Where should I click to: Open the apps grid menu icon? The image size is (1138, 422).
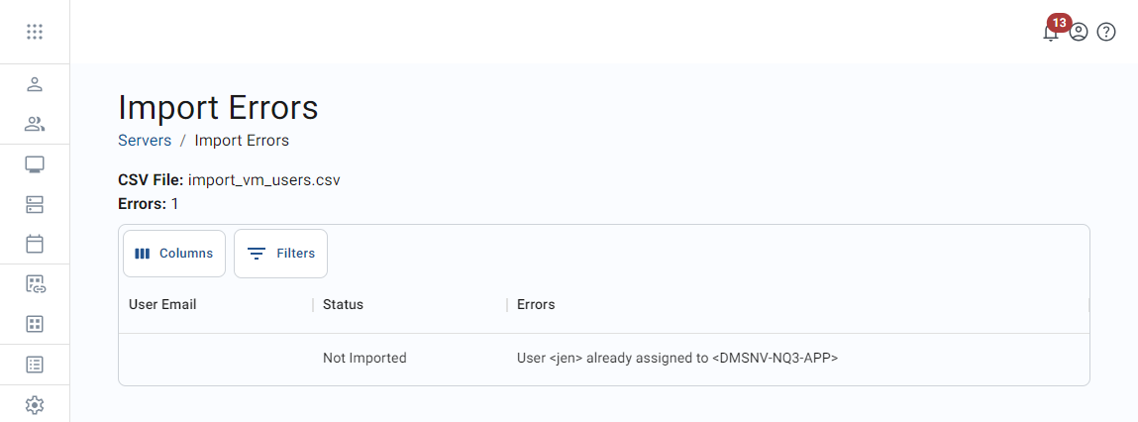35,32
